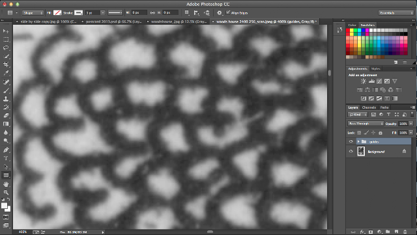The image size is (417, 235).
Task: Toggle lock image pixels brush icon
Action: pos(366,132)
